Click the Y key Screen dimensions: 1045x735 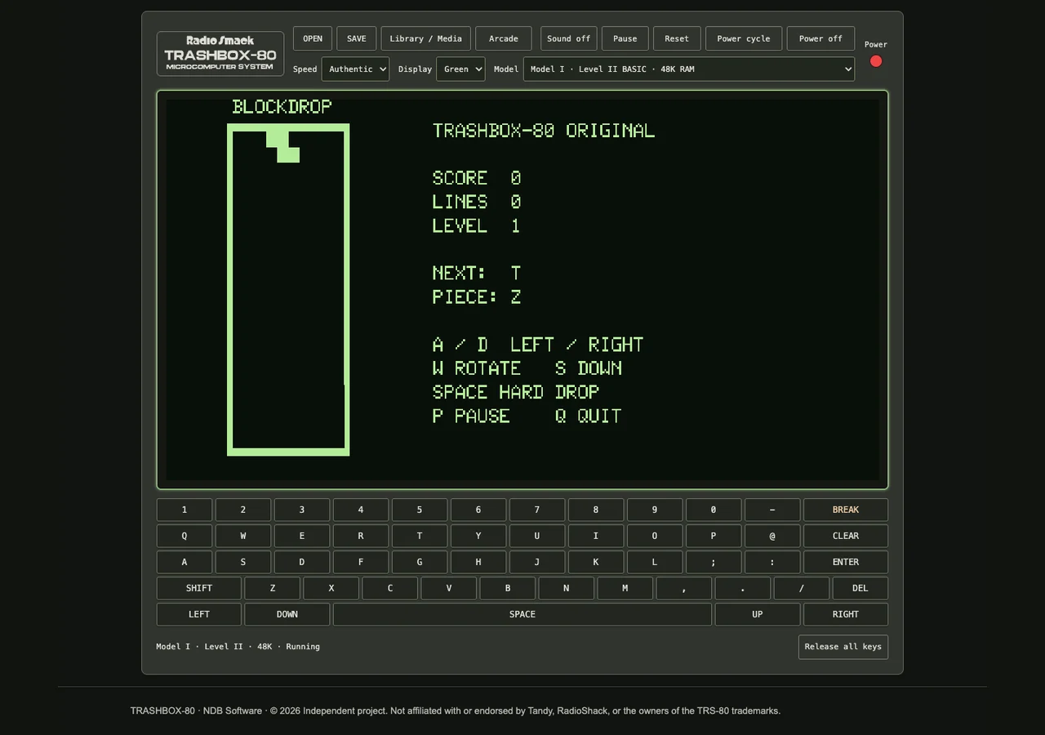(478, 536)
